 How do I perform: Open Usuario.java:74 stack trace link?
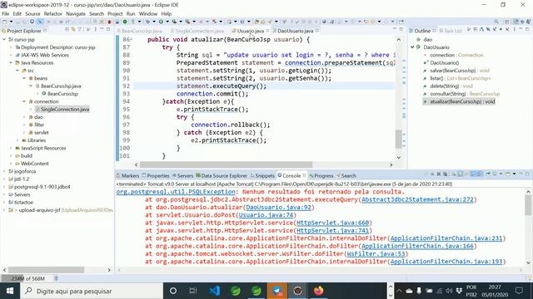pyautogui.click(x=266, y=215)
